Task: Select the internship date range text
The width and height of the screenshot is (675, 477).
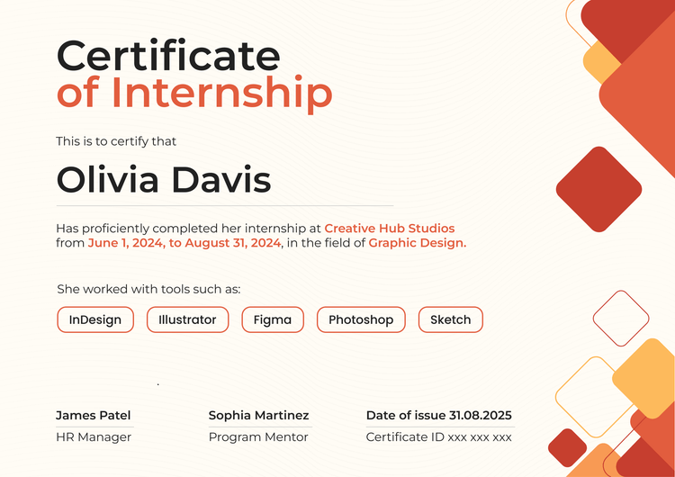Action: tap(184, 243)
